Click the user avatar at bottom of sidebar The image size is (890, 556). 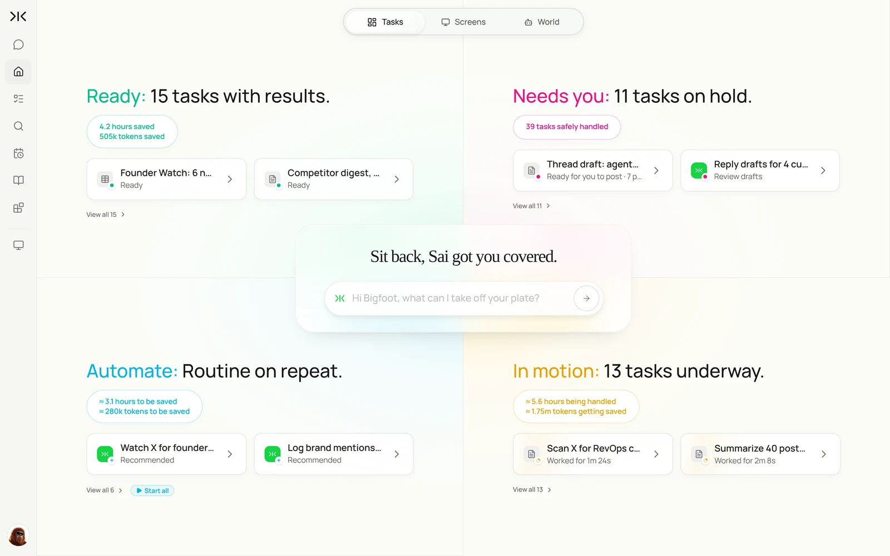click(18, 536)
